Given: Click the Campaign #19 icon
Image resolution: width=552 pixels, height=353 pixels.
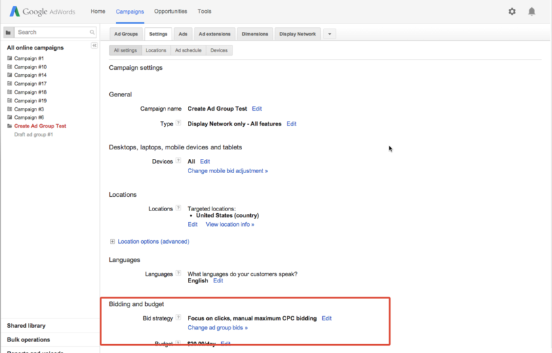Looking at the screenshot, I should point(9,100).
